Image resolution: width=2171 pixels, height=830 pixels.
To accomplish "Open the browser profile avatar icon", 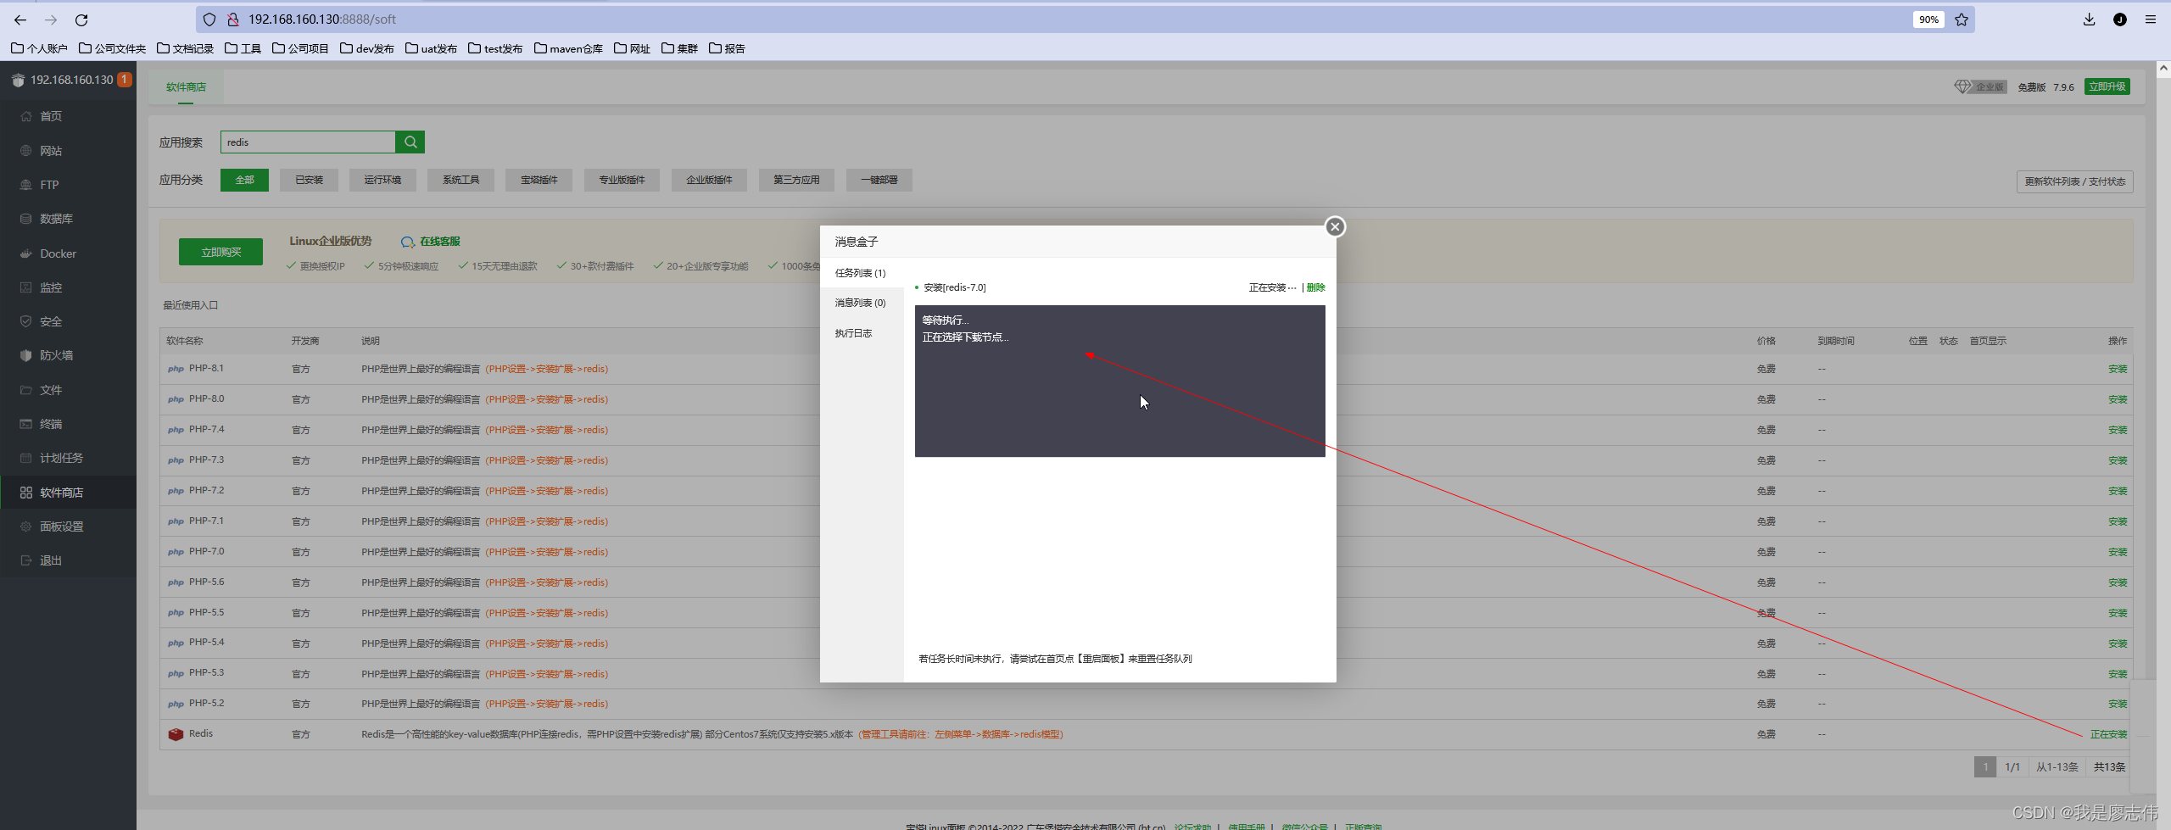I will pyautogui.click(x=2120, y=19).
